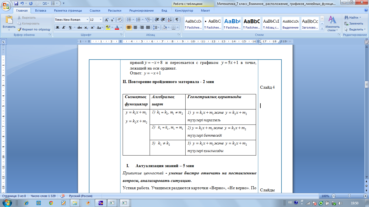Screen dimensions: 369x207
Task: Open Word help with the question mark icon
Action: tap(365, 11)
